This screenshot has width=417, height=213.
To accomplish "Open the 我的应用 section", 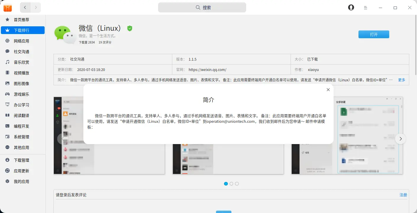I will [22, 181].
